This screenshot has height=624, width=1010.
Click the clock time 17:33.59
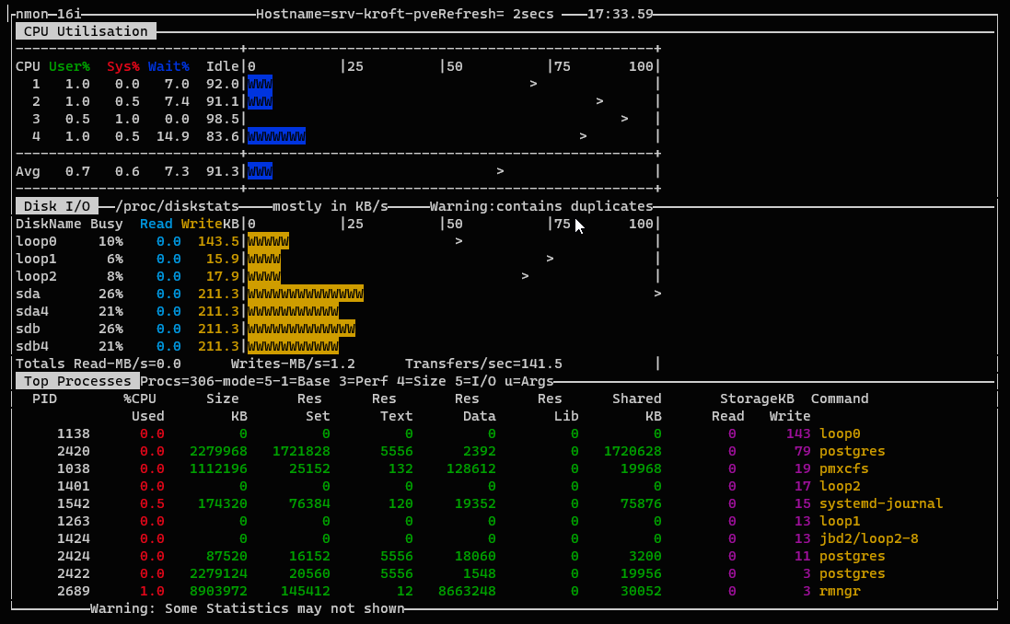point(620,14)
